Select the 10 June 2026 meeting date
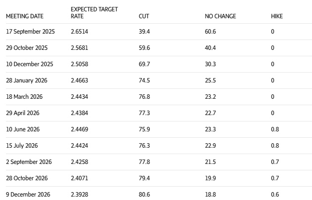The height and width of the screenshot is (200, 312). pos(22,129)
